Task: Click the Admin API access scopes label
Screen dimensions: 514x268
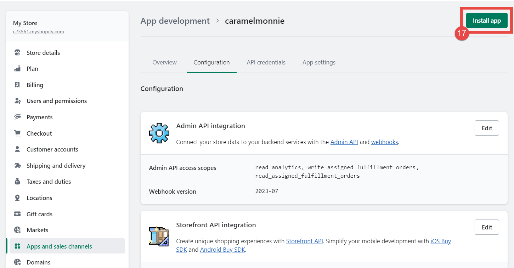Action: pos(182,168)
